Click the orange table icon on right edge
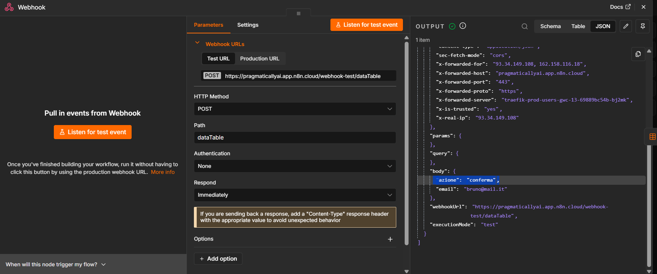 click(x=652, y=137)
